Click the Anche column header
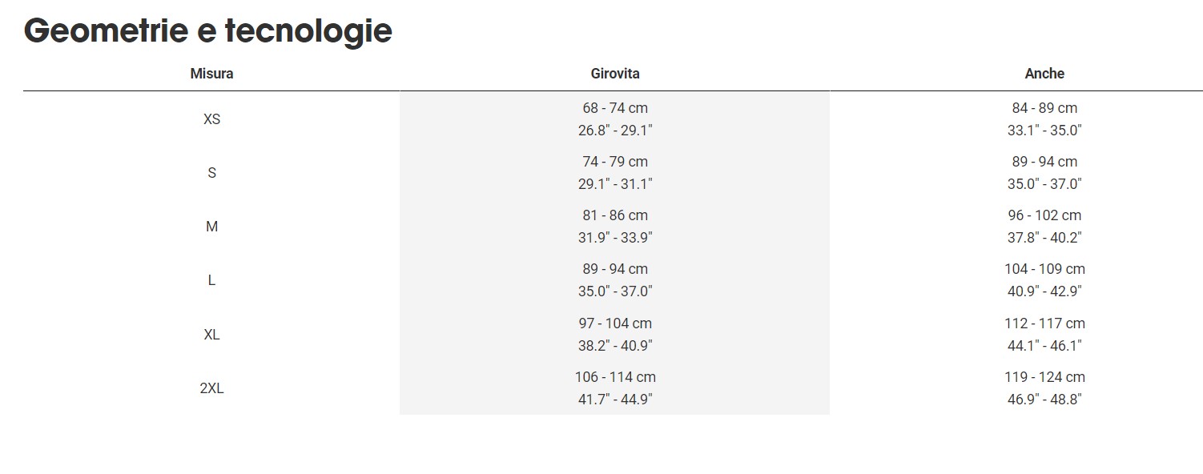 pyautogui.click(x=1044, y=74)
